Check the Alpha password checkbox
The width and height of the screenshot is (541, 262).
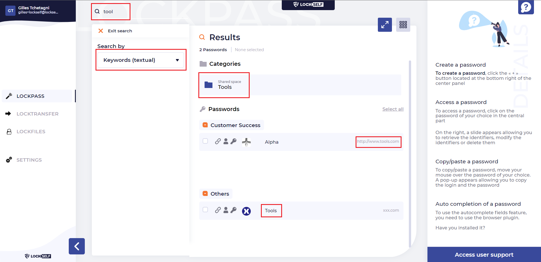[205, 141]
